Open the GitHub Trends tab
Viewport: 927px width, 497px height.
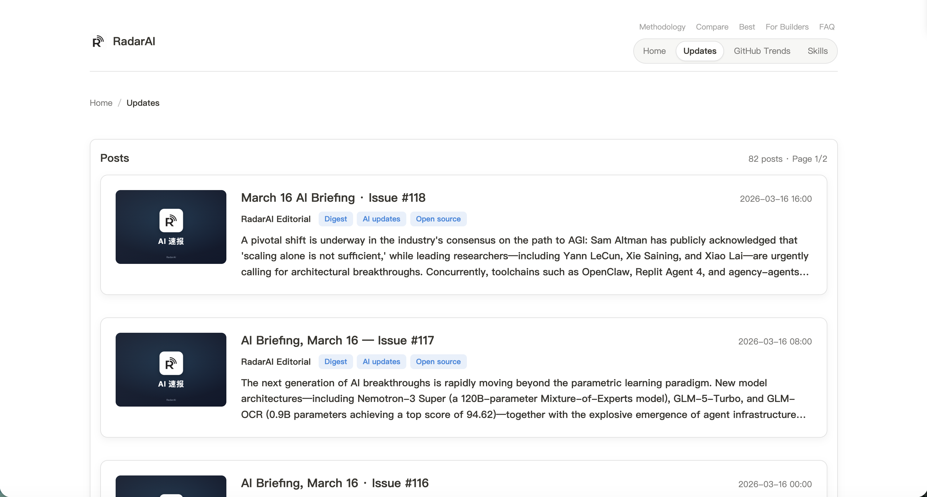tap(762, 51)
